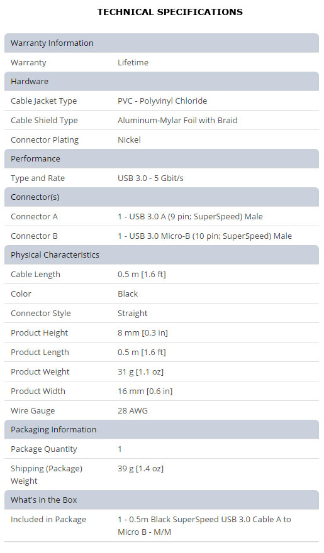This screenshot has height=553, width=324.
Task: Select the Shipping (Package) Weight label
Action: 46,474
